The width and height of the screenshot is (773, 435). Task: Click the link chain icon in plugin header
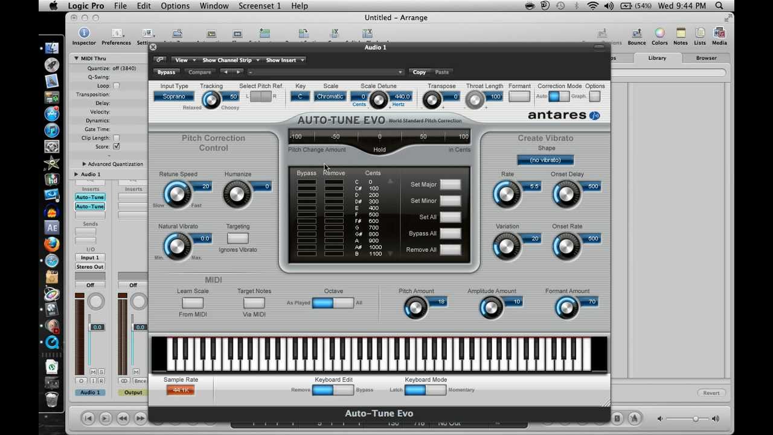[160, 60]
